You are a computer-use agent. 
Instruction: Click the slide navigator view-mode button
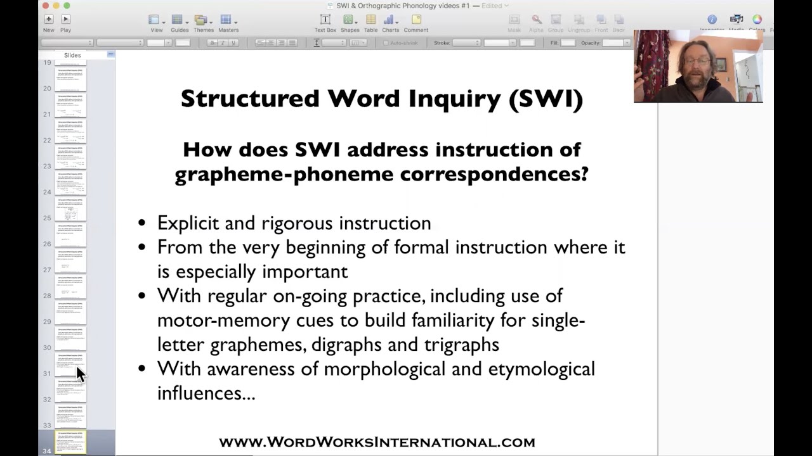111,54
